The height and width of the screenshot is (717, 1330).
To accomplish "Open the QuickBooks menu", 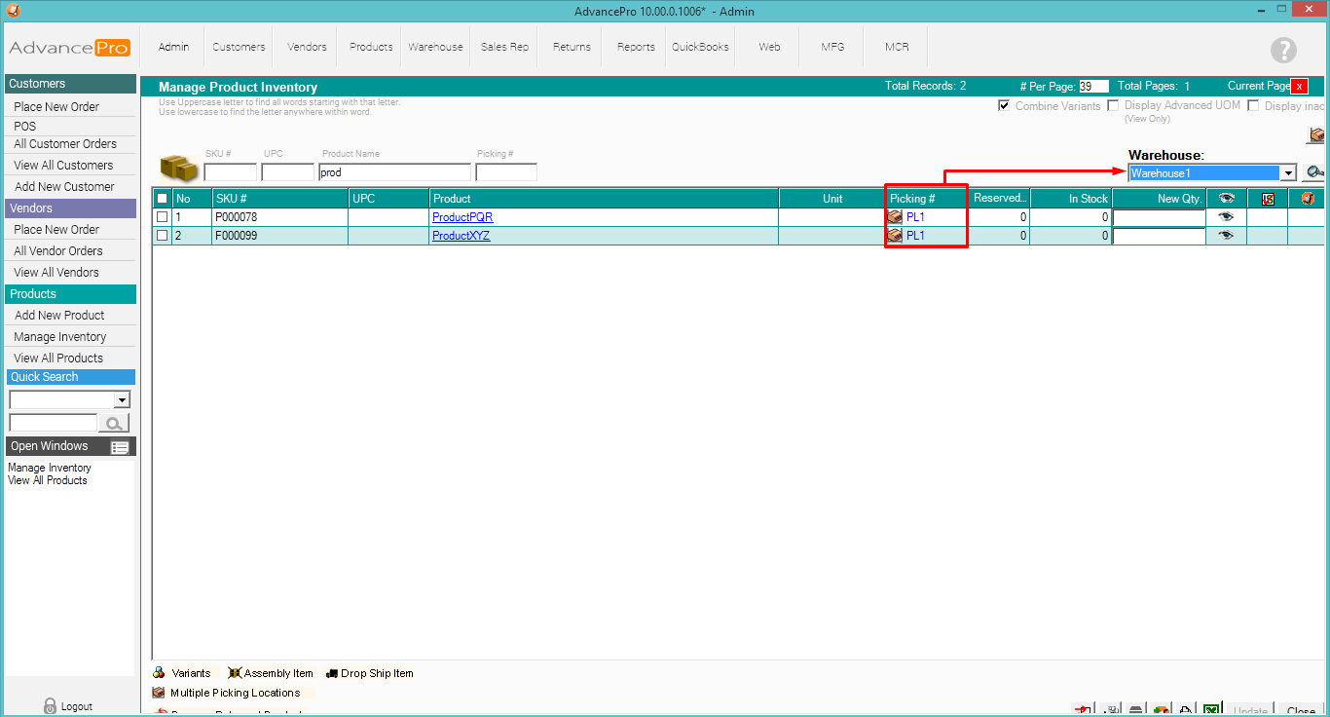I will (700, 47).
